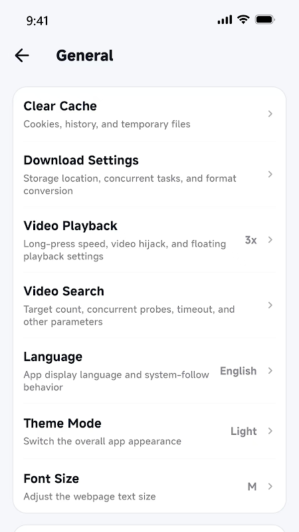The height and width of the screenshot is (532, 299).
Task: Tap the General page title
Action: (85, 56)
